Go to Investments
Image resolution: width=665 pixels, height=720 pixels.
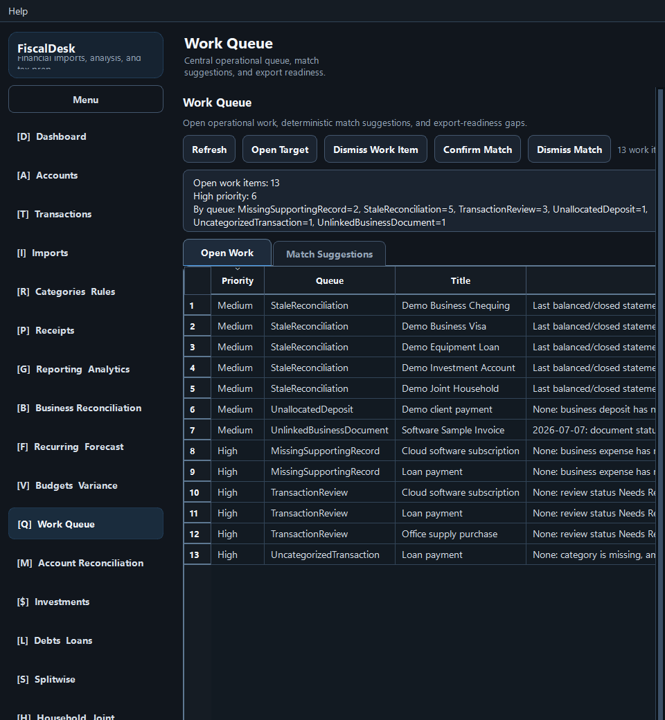[x=85, y=602]
